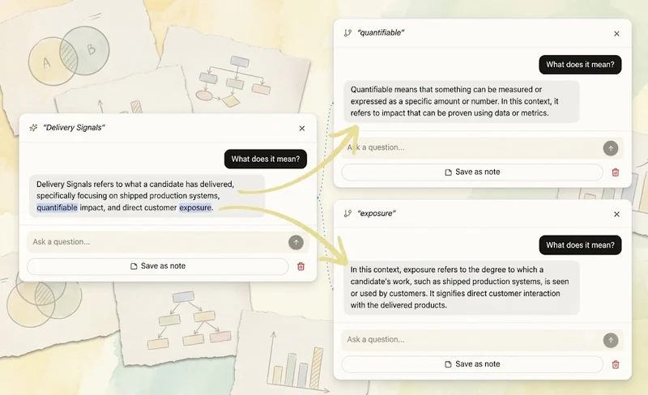This screenshot has height=395, width=648.
Task: Click the highlighted word "quantifiable" in the Delivery Signals answer
Action: 57,207
